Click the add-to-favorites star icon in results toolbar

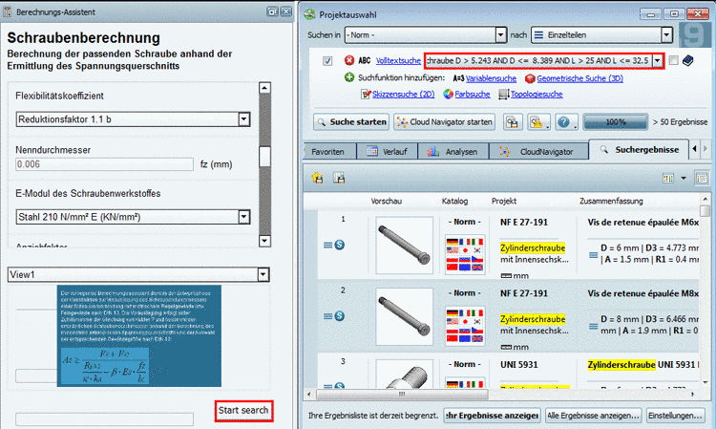coord(317,178)
